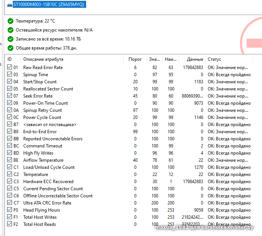Toggle the C5 Current Pending Sector checkbox
This screenshot has height=236, width=262.
coord(9,188)
